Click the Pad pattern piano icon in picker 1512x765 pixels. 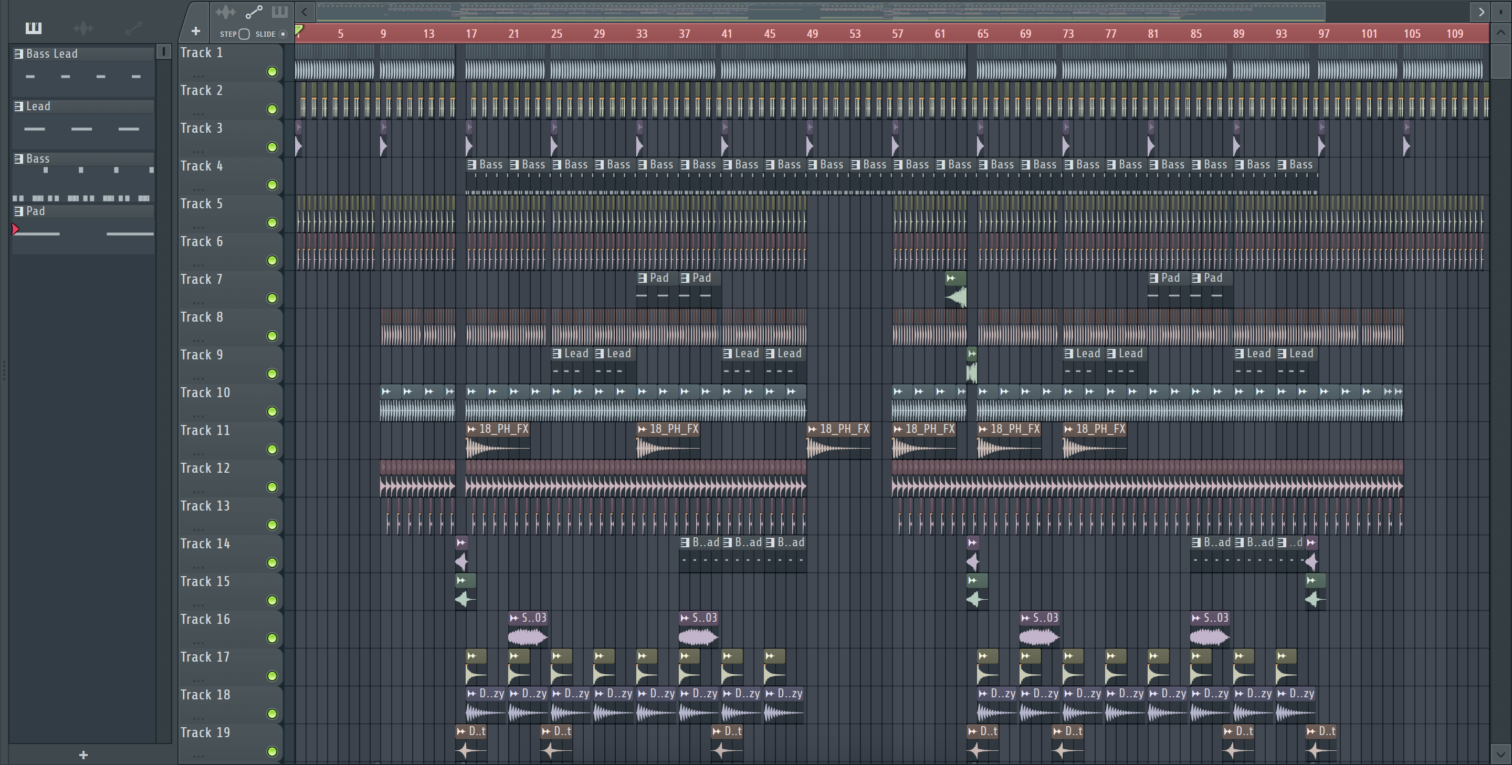[19, 211]
